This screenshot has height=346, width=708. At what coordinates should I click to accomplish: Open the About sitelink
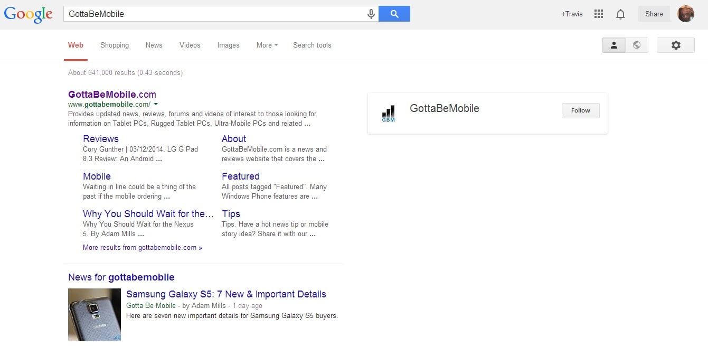pyautogui.click(x=234, y=139)
